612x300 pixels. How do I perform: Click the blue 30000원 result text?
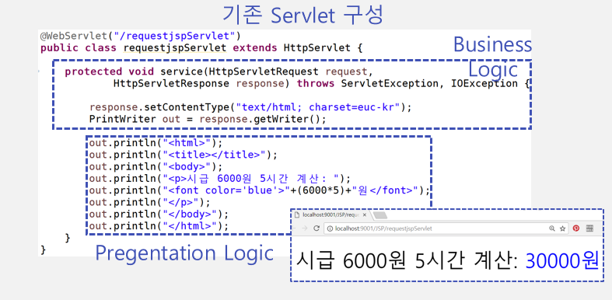(x=562, y=260)
